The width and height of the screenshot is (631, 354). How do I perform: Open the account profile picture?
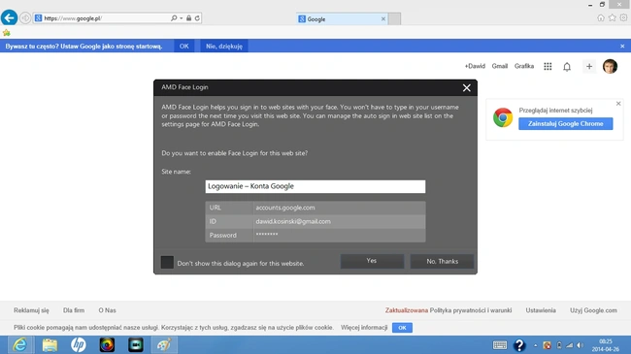click(x=610, y=66)
